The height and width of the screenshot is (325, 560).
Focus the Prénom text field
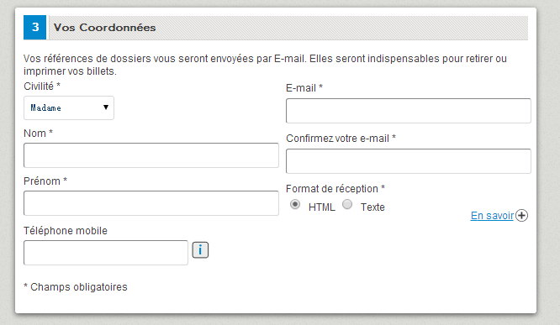151,203
